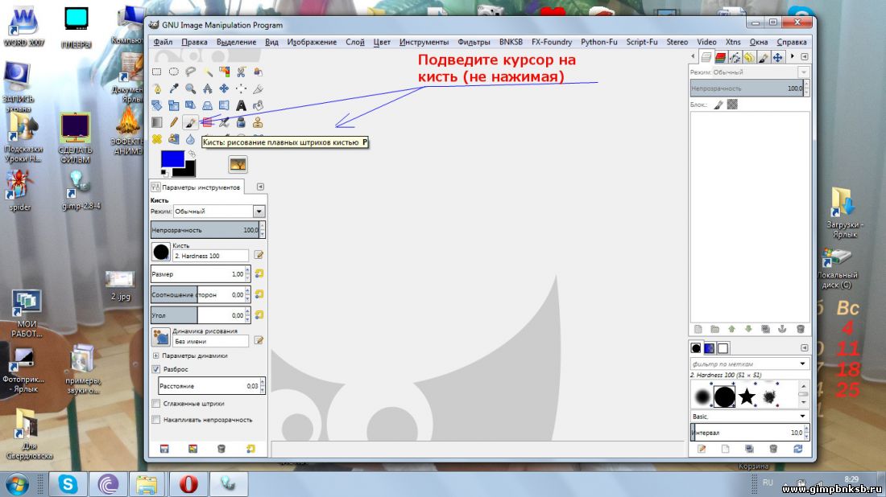
Task: Select the Text tool letter A
Action: (x=242, y=105)
